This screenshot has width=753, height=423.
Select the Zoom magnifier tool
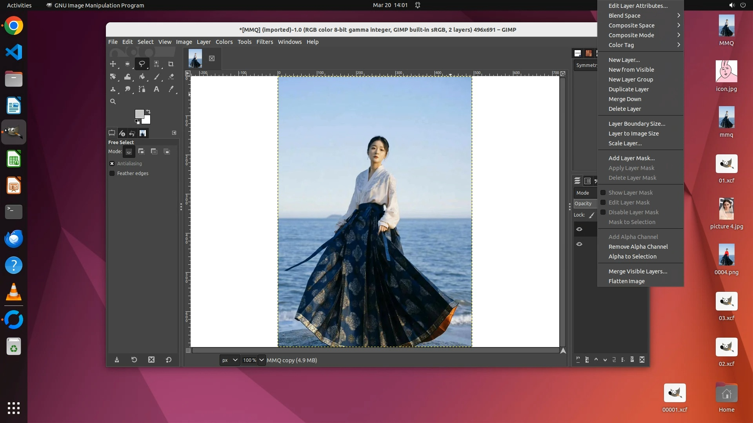113,101
